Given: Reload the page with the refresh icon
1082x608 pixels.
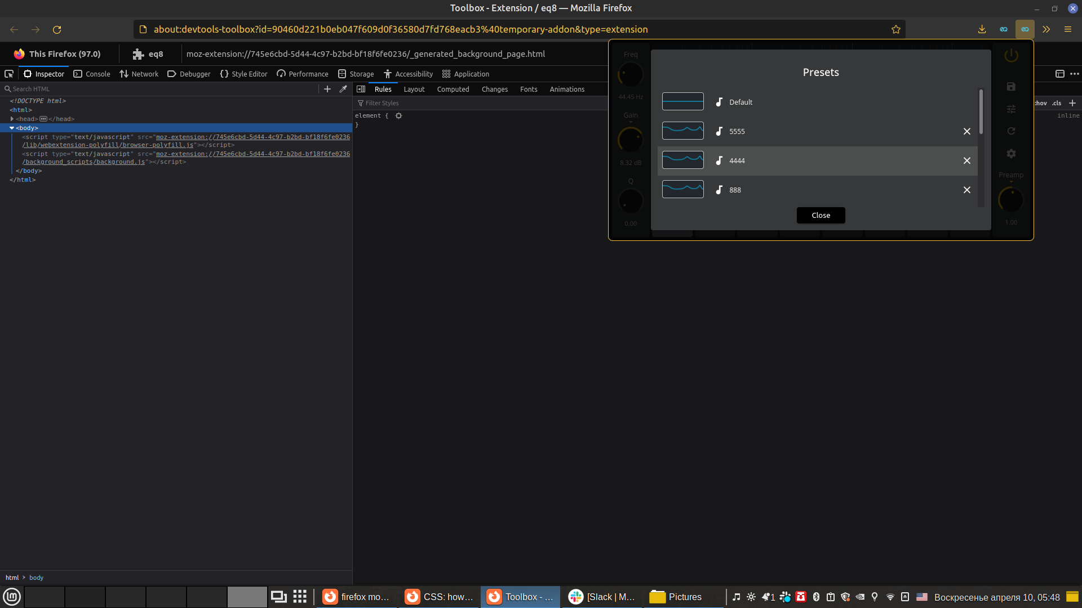Looking at the screenshot, I should click(x=57, y=29).
